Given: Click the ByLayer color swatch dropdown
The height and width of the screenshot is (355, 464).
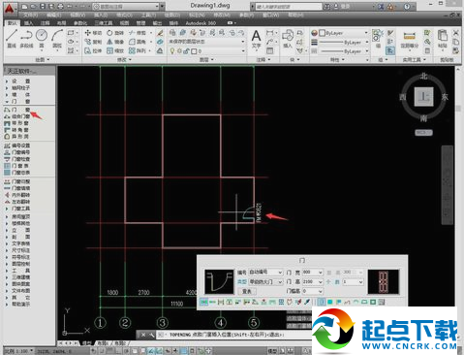Looking at the screenshot, I should tap(343, 33).
